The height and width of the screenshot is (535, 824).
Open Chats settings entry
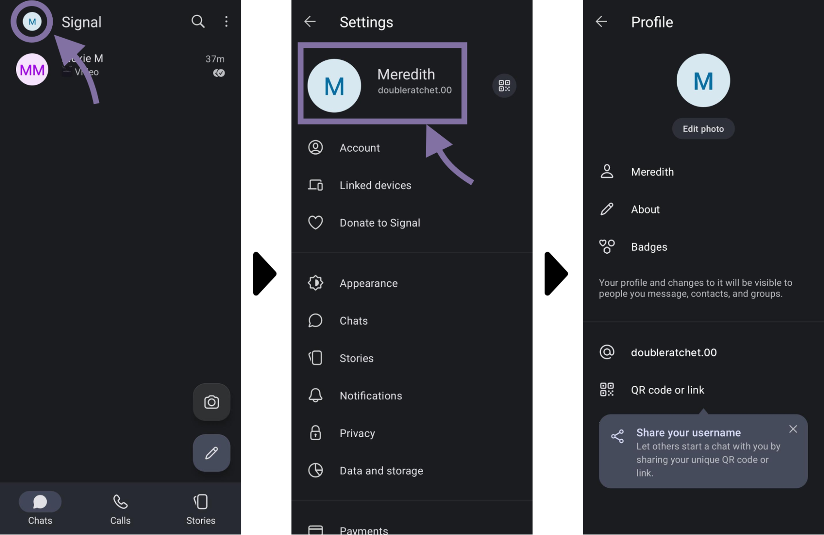pyautogui.click(x=412, y=321)
